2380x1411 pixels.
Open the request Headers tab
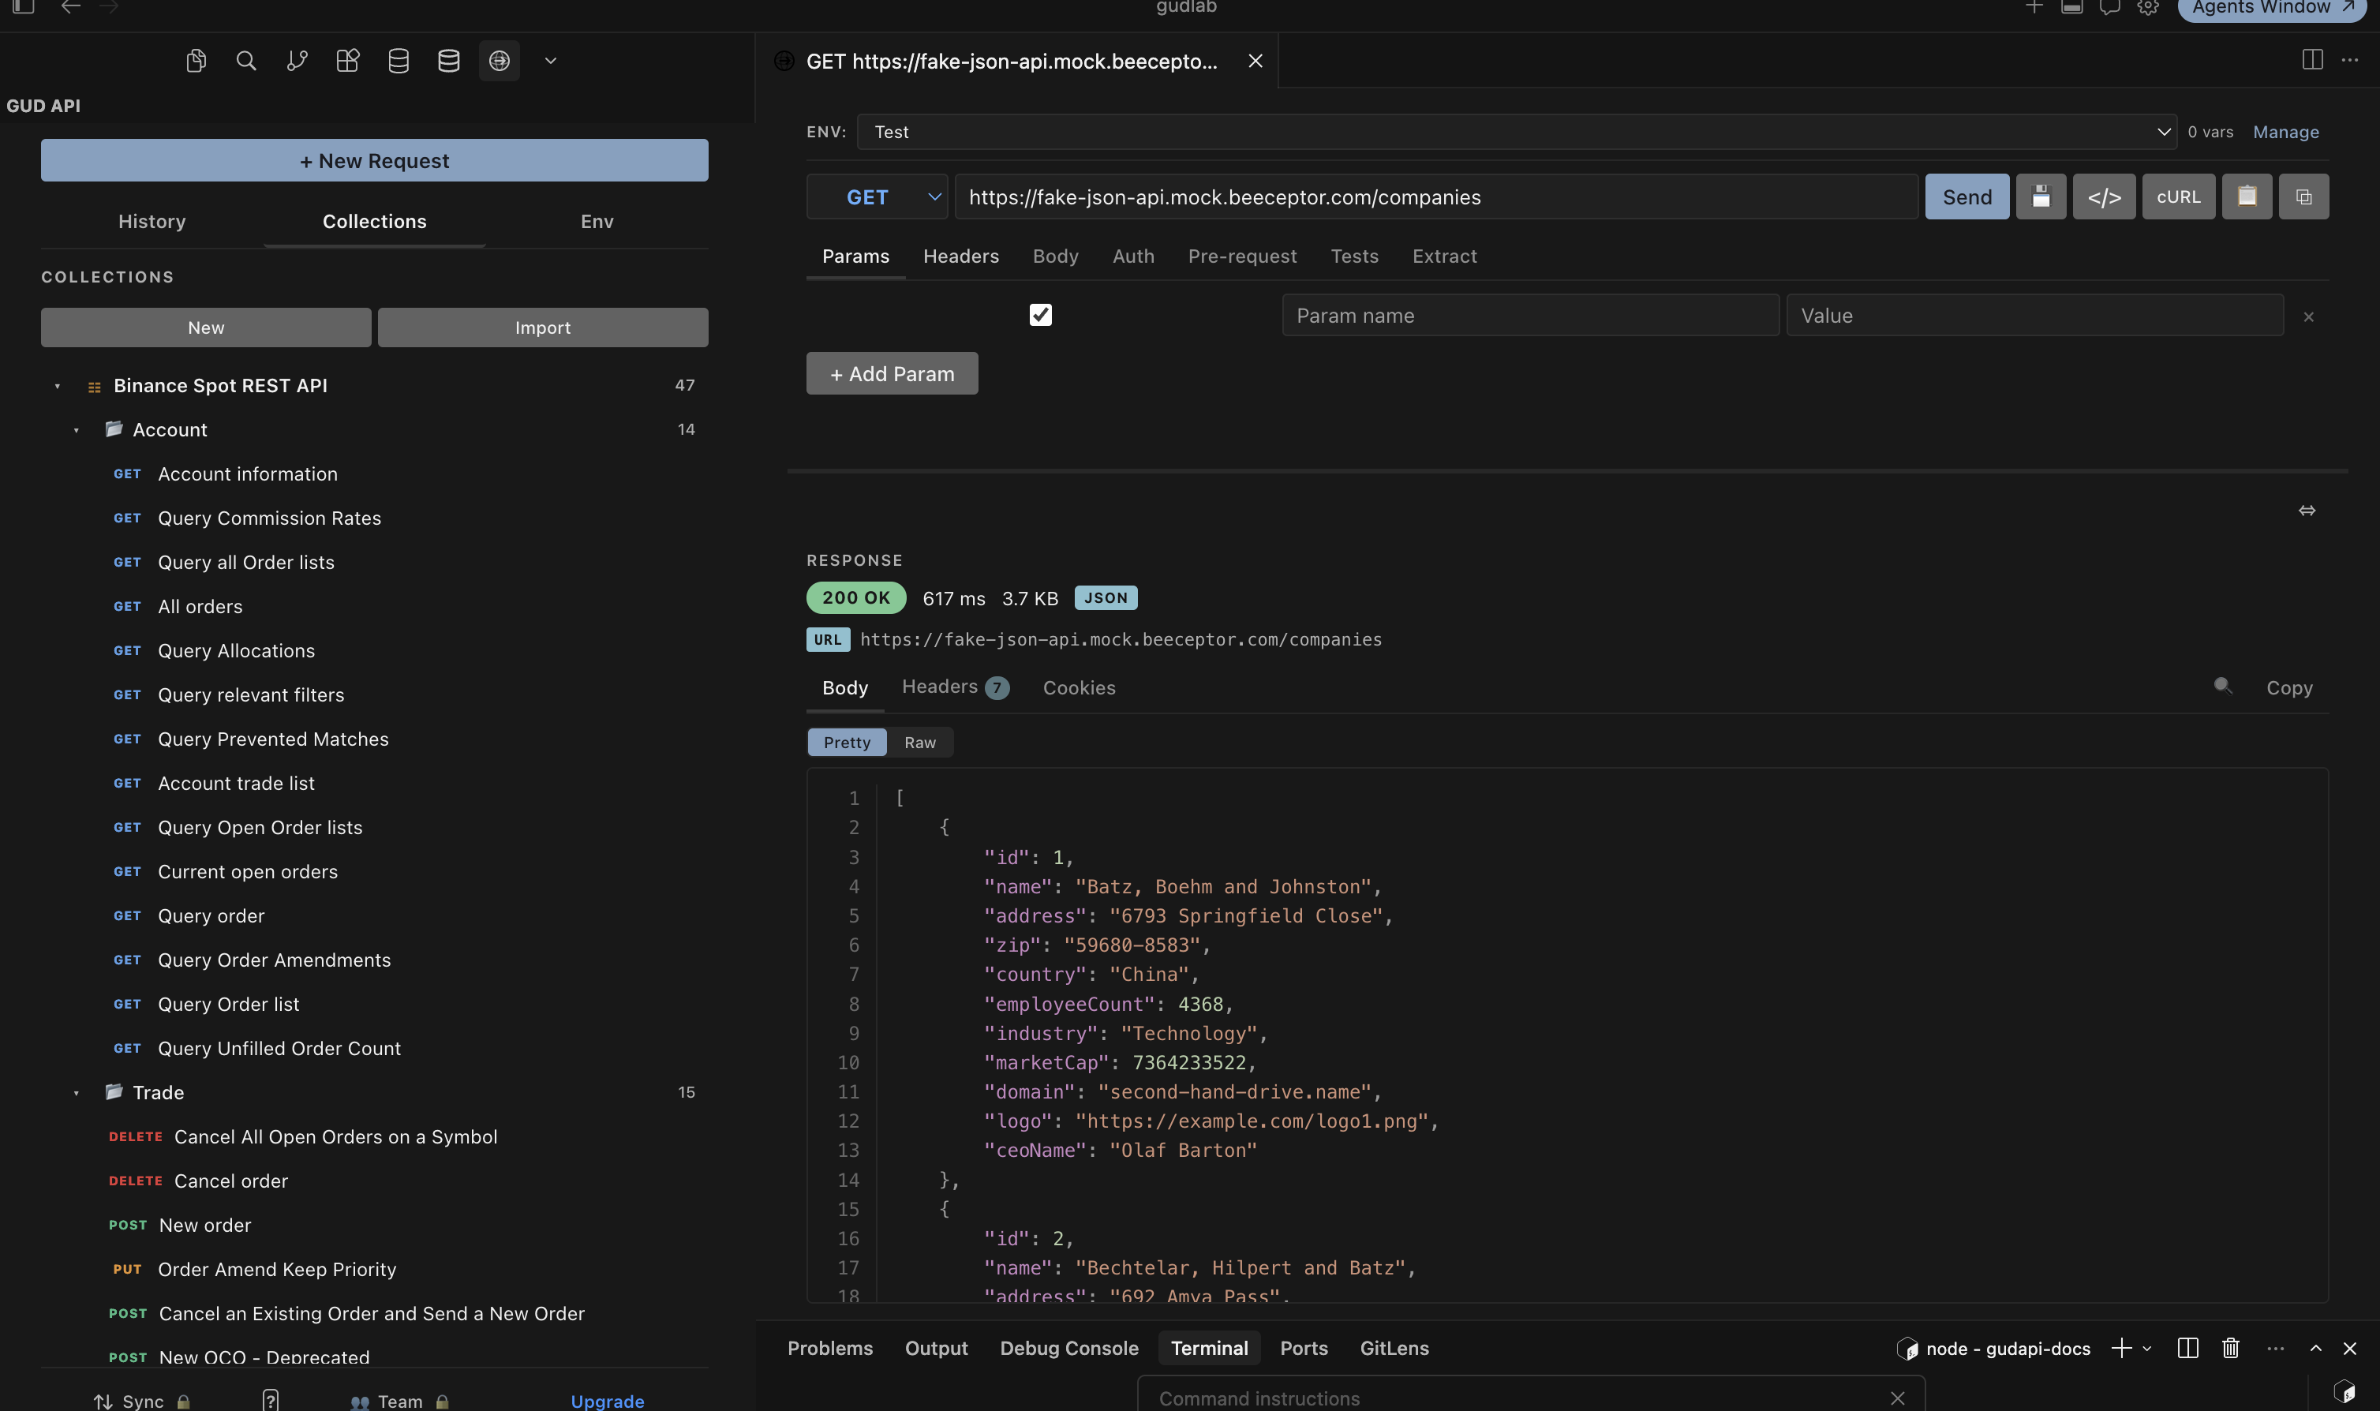pyautogui.click(x=961, y=256)
